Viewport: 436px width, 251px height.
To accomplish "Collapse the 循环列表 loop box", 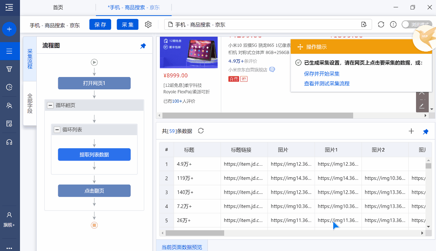I will [x=57, y=130].
